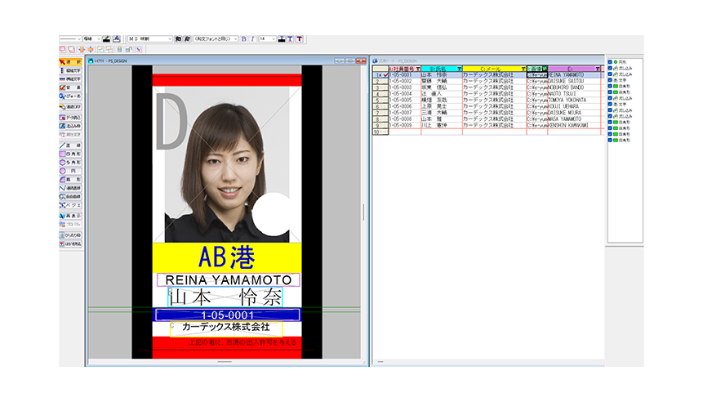
Task: Toggle bold text formatting
Action: point(243,38)
